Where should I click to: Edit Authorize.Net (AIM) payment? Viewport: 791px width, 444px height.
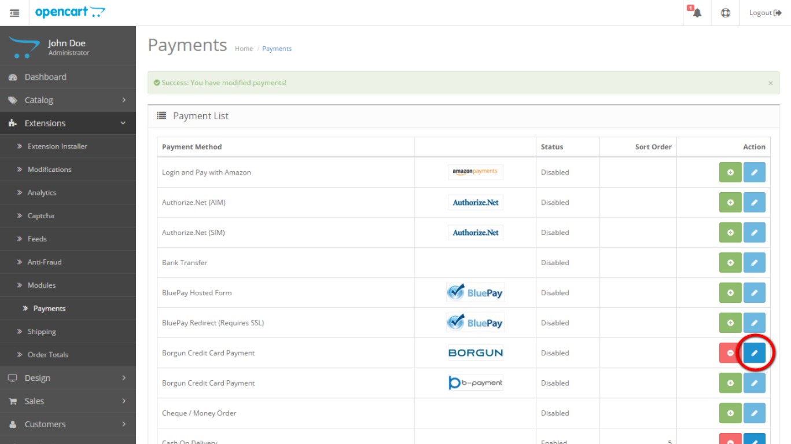coord(754,203)
